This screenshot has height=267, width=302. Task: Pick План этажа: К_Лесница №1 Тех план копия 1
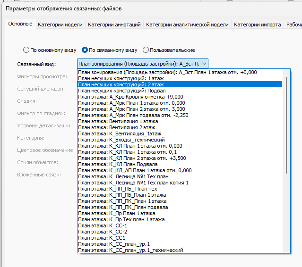pyautogui.click(x=180, y=183)
